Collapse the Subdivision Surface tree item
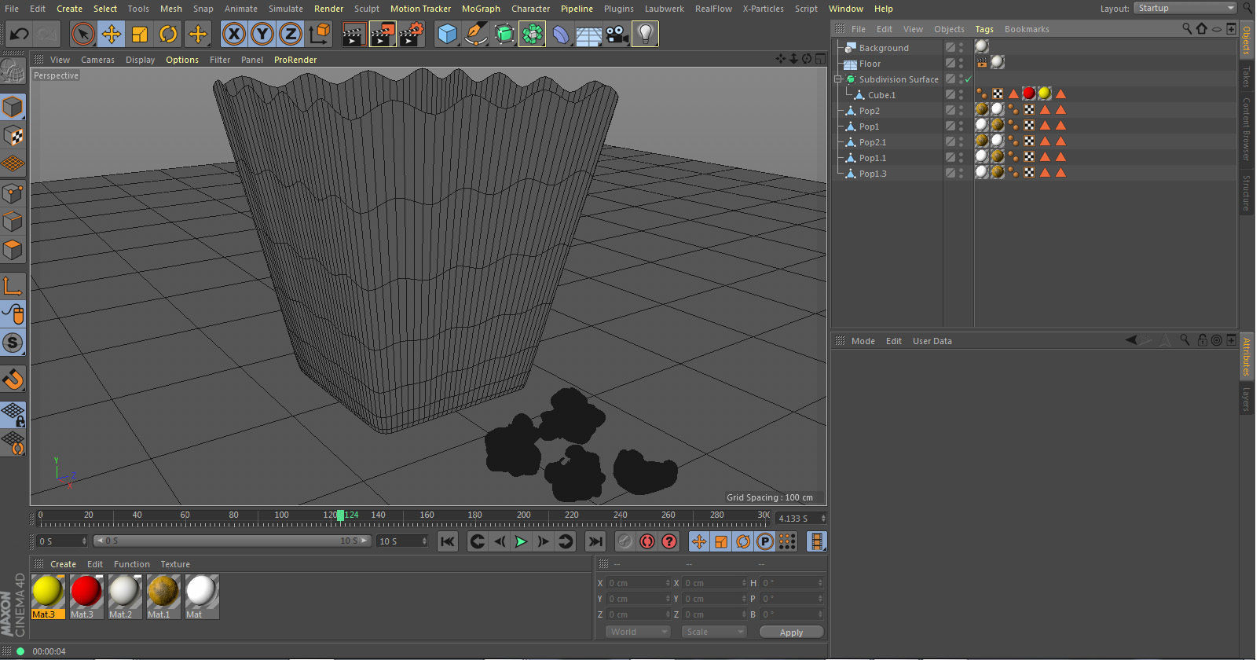1260x660 pixels. coord(837,79)
